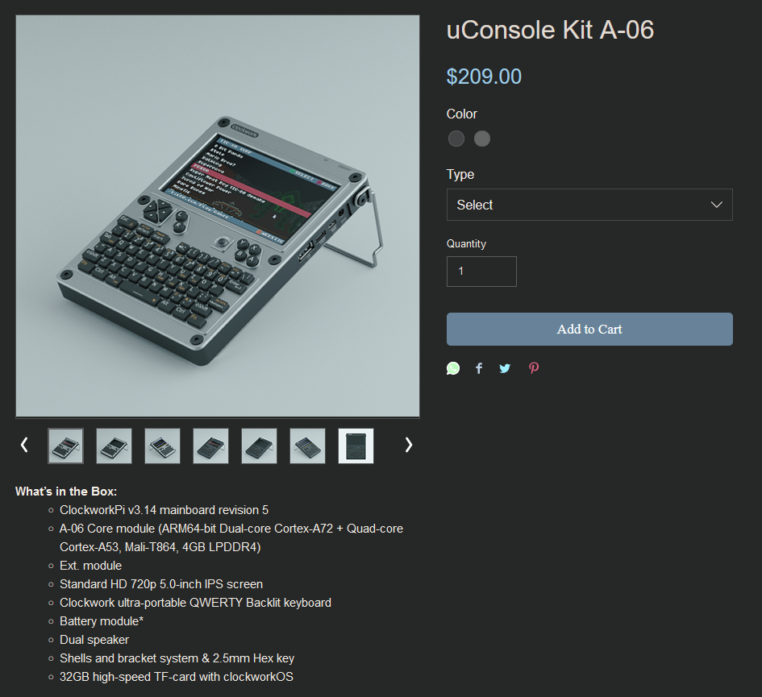Open the Type Select dropdown
Viewport: 762px width, 697px height.
click(x=589, y=205)
